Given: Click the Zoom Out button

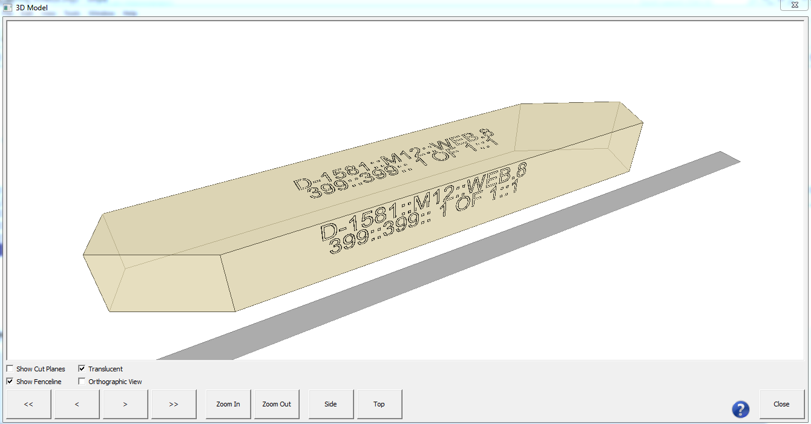Looking at the screenshot, I should [x=277, y=404].
